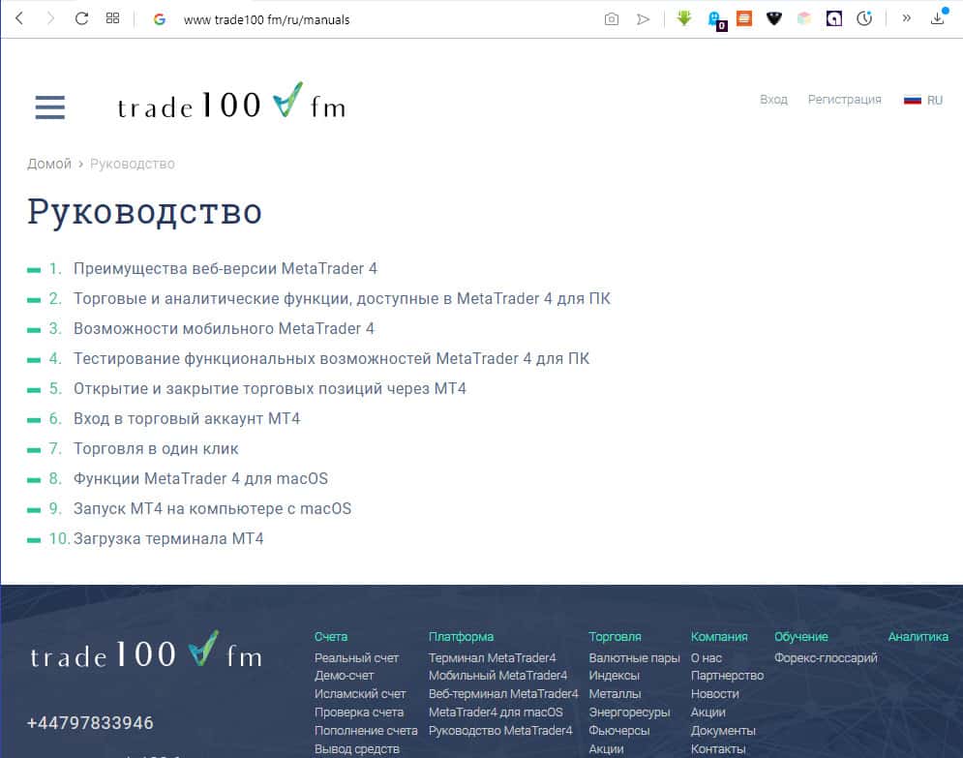Open the browser downloads icon
963x758 pixels.
[x=937, y=18]
